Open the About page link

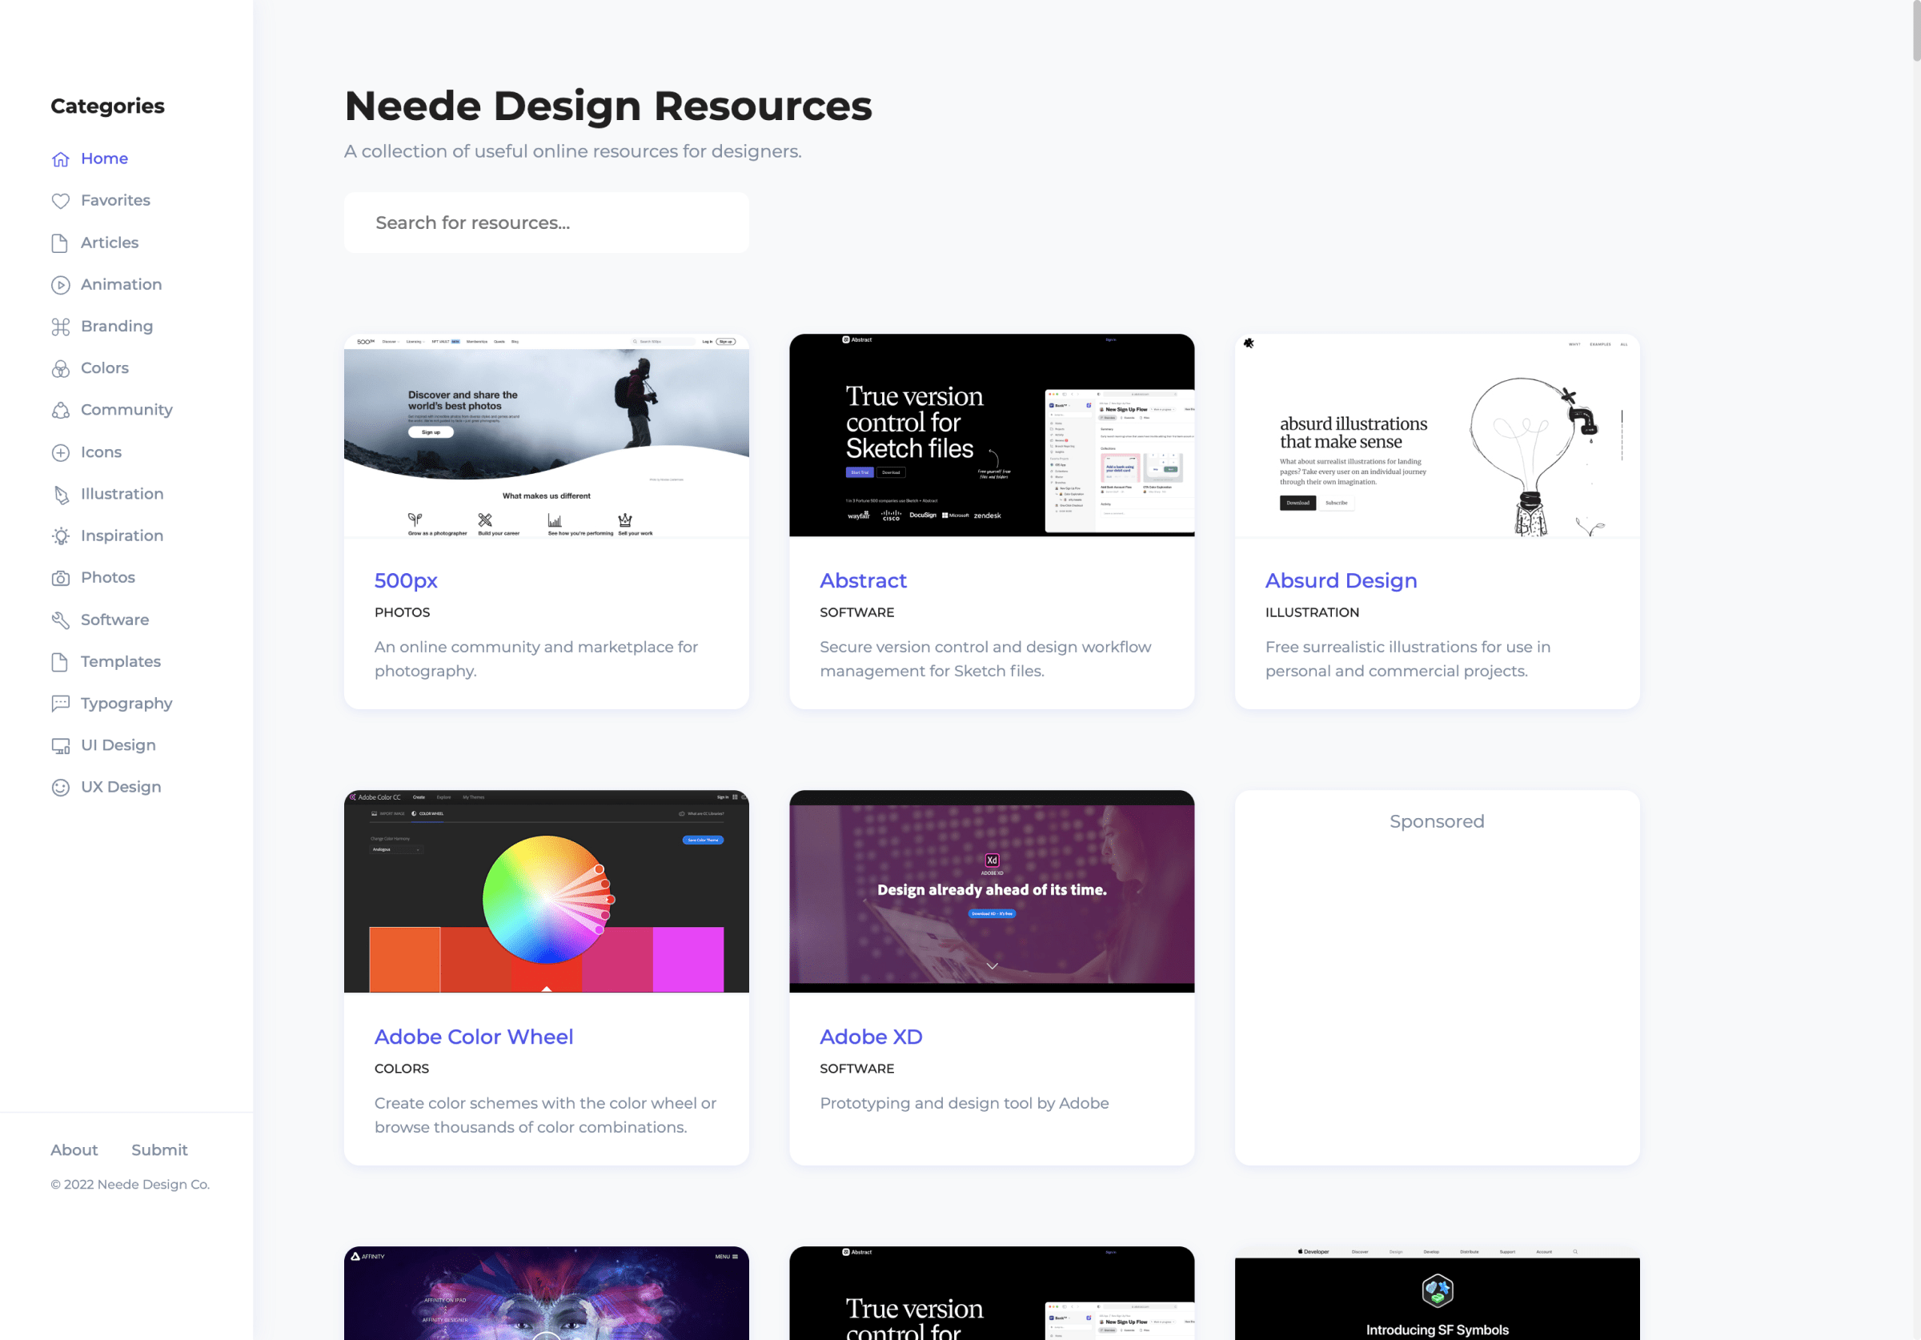point(74,1150)
